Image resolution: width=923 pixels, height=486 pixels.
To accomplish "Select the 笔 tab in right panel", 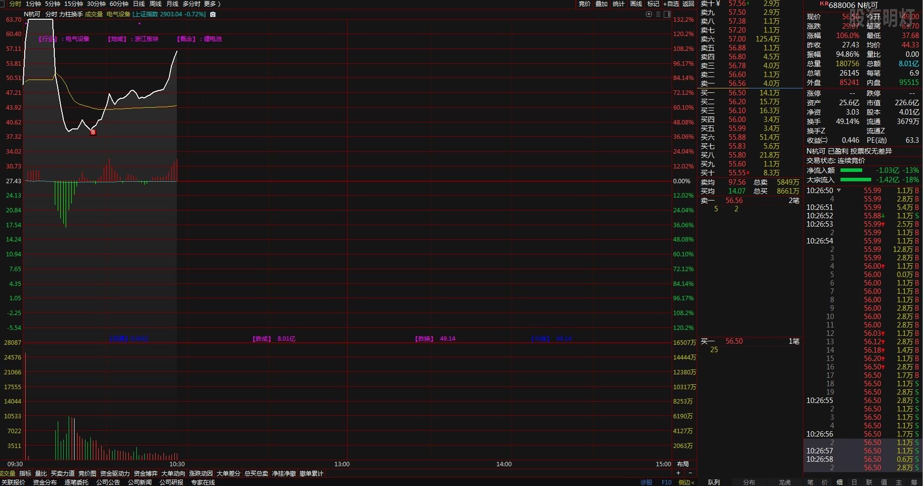I will click(x=810, y=482).
